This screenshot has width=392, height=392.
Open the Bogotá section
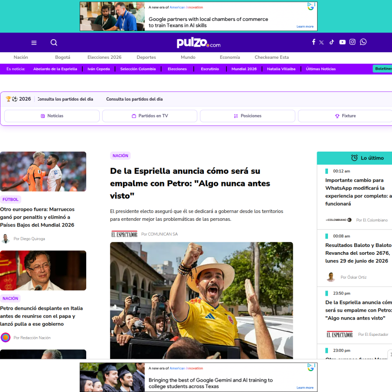click(62, 57)
